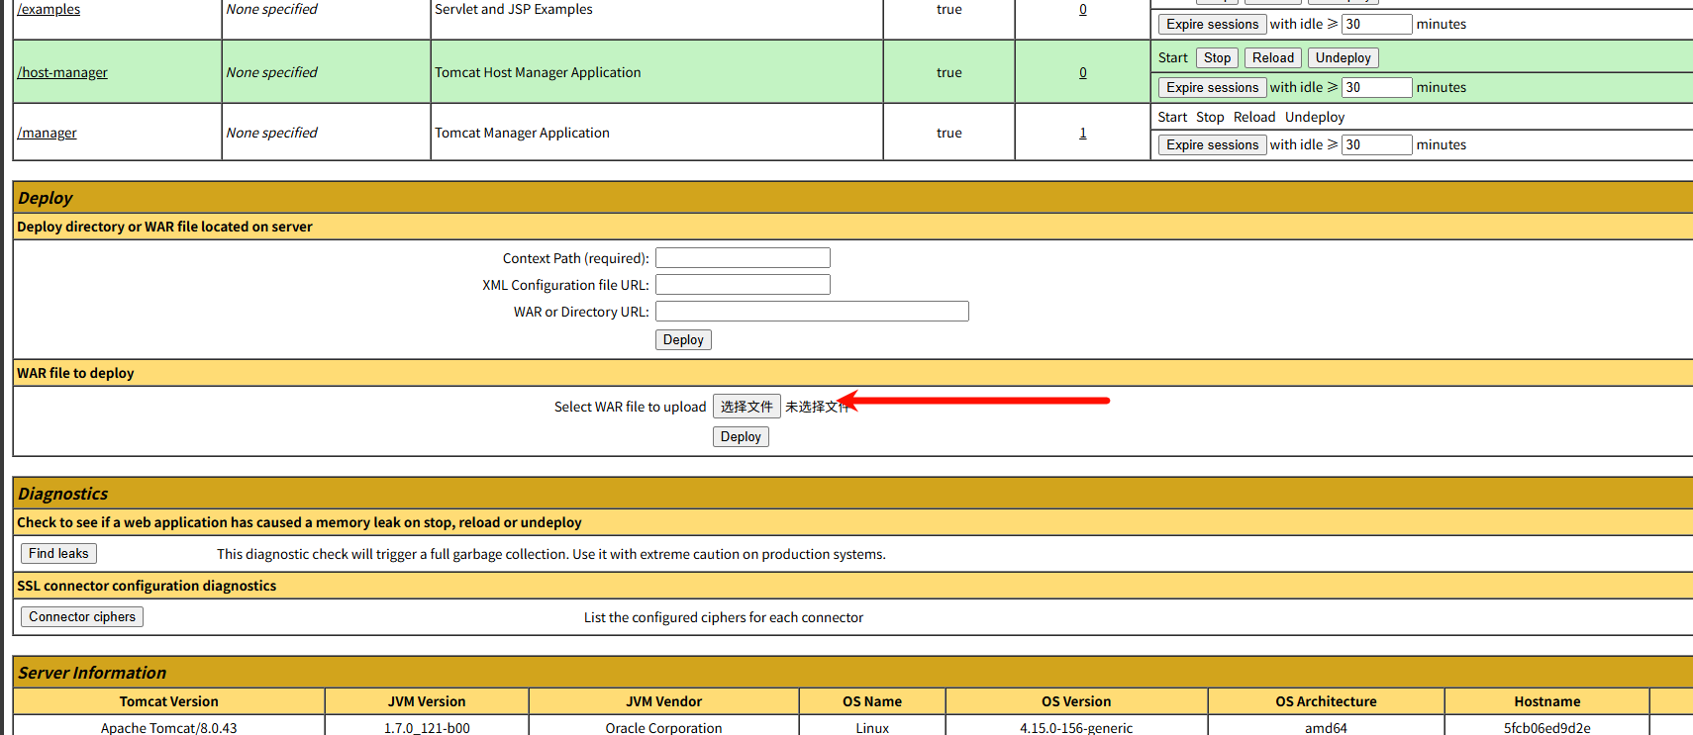Focus the idle minutes field in the /host-manager row
1693x735 pixels.
click(1375, 88)
